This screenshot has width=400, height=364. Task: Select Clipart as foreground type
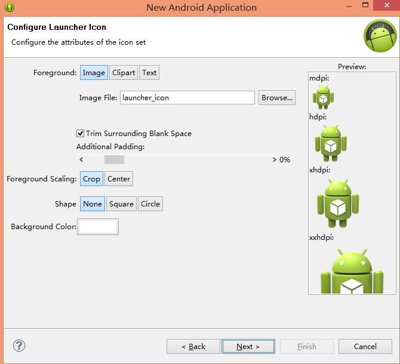tap(124, 73)
